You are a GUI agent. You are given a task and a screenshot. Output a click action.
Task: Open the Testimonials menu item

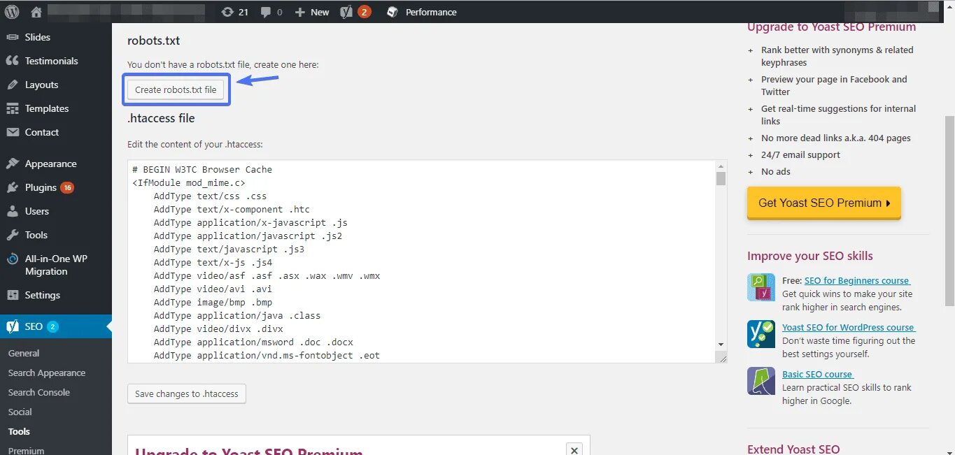coord(52,61)
